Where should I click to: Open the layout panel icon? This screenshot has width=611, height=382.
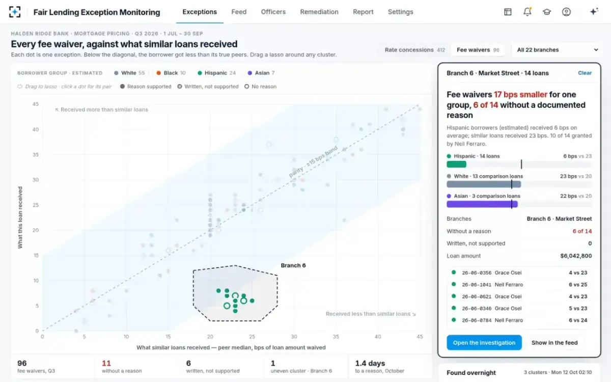tap(508, 12)
